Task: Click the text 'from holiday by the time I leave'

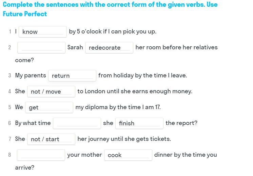Action: (142, 75)
